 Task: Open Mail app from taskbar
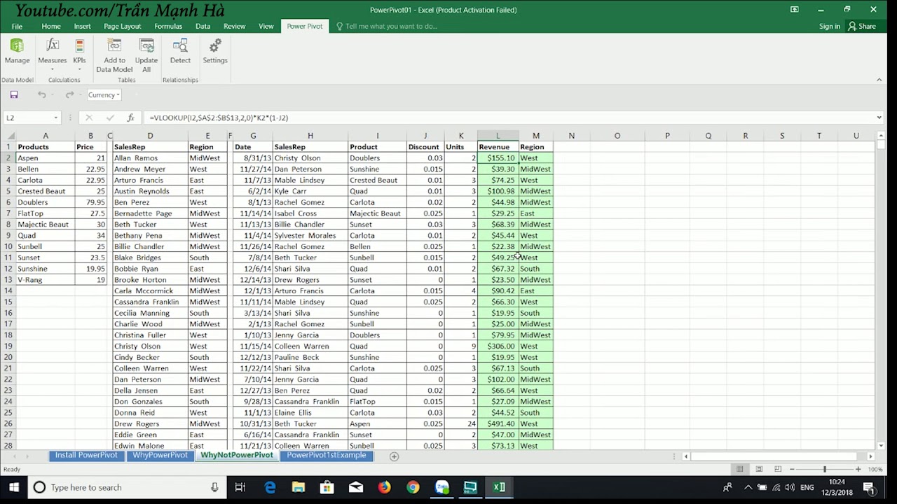(x=356, y=487)
